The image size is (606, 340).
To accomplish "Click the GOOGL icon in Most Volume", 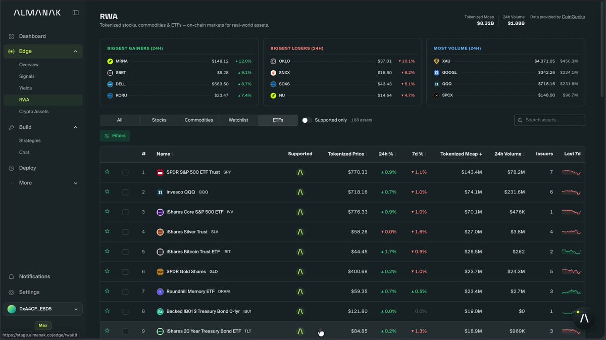I will pos(437,73).
